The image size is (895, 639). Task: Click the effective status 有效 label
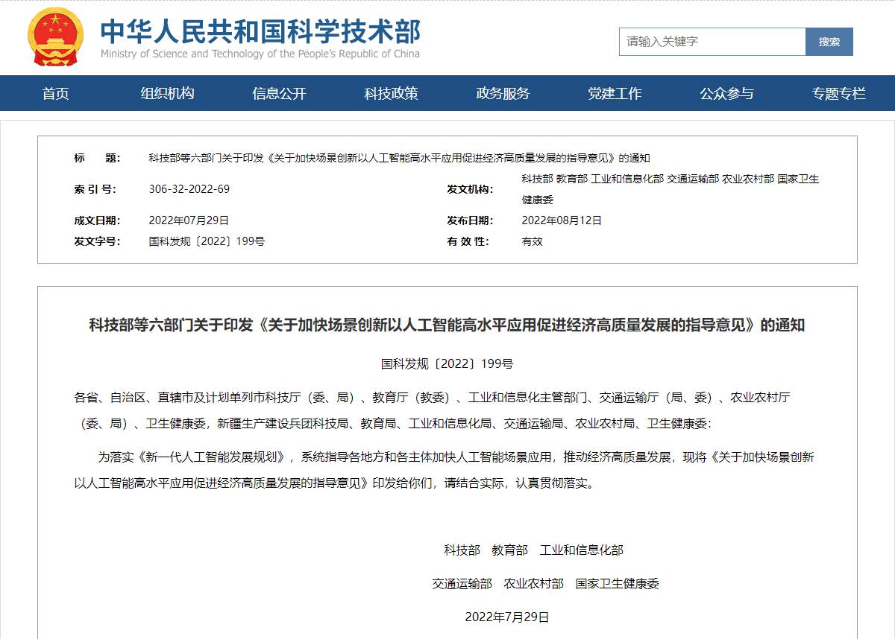pos(530,241)
